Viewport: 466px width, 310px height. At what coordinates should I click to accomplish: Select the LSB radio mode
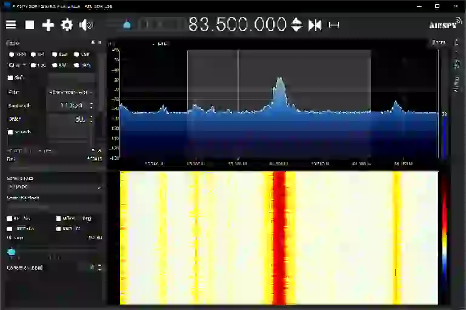[x=60, y=54]
